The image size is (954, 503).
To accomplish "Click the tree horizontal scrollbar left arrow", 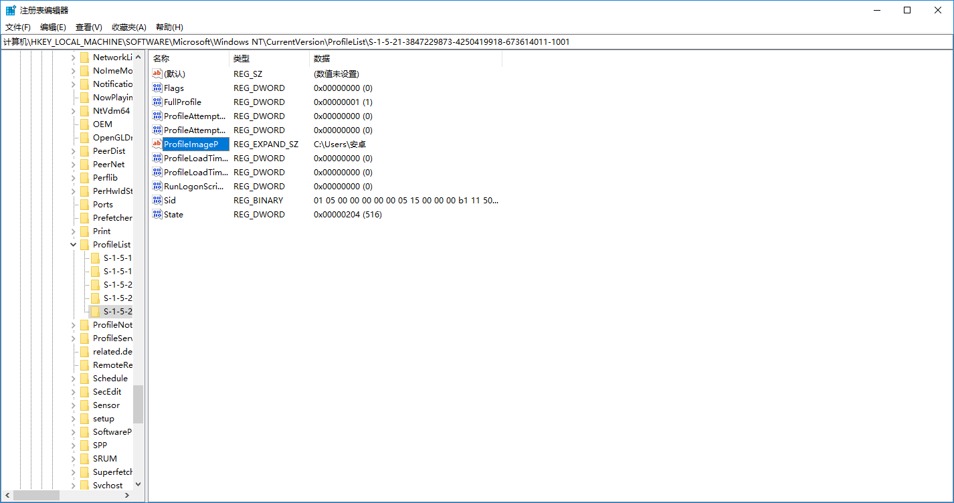I will click(6, 496).
